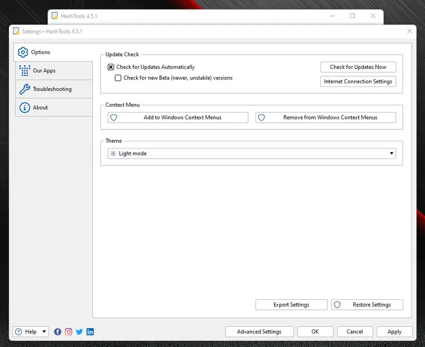Enable Check for new Beta versions
425x347 pixels.
[118, 78]
